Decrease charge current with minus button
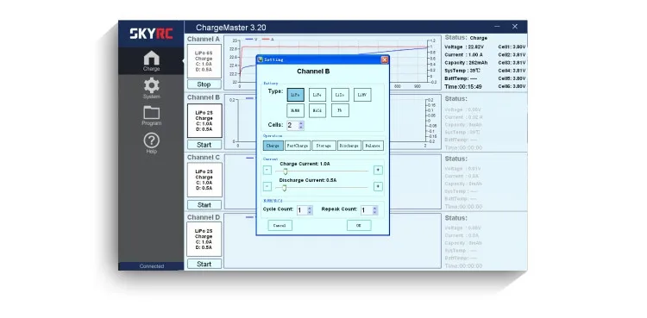 (267, 170)
